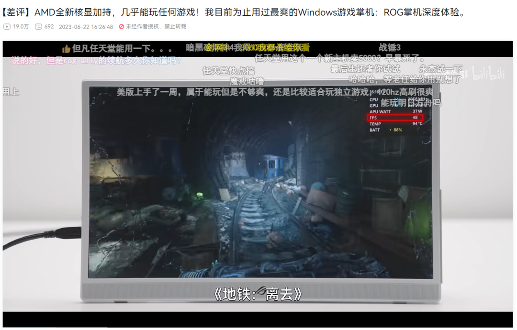The width and height of the screenshot is (517, 330).
Task: Click the danmaku count icon beside 692
Action: pyautogui.click(x=38, y=27)
